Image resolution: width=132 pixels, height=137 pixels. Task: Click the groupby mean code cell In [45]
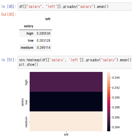pos(75,7)
